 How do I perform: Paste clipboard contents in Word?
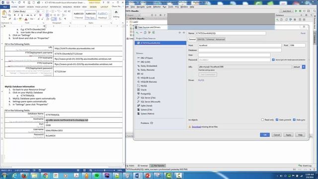4,14
